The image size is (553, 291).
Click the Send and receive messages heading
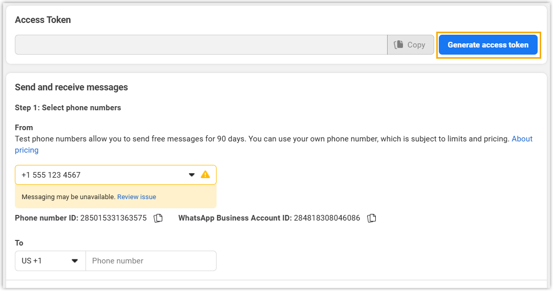click(71, 87)
